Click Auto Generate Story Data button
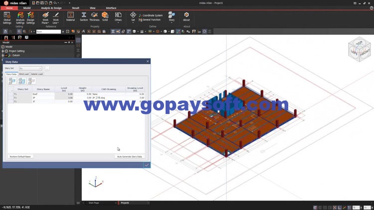 pyautogui.click(x=130, y=157)
